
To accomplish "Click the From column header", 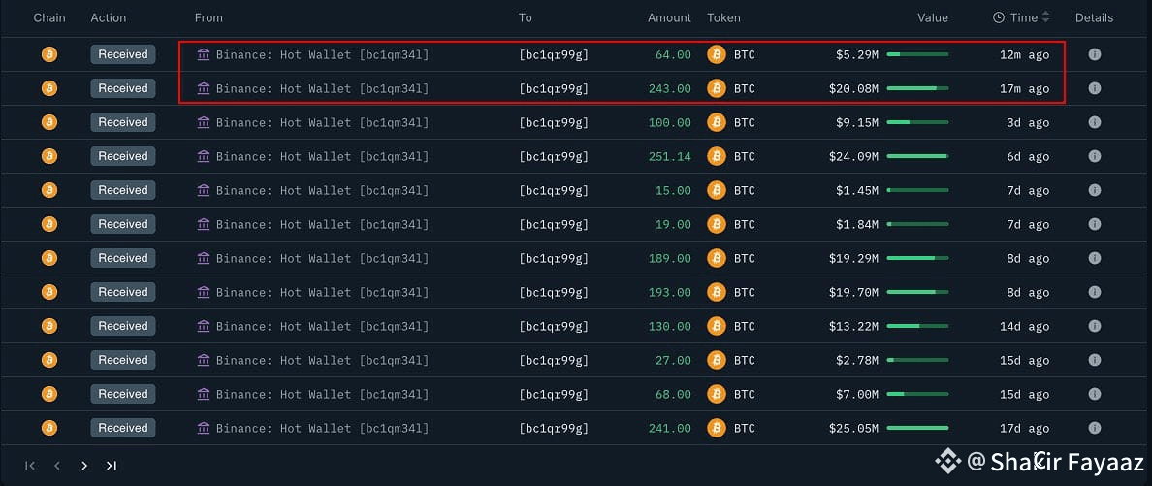I will coord(208,17).
